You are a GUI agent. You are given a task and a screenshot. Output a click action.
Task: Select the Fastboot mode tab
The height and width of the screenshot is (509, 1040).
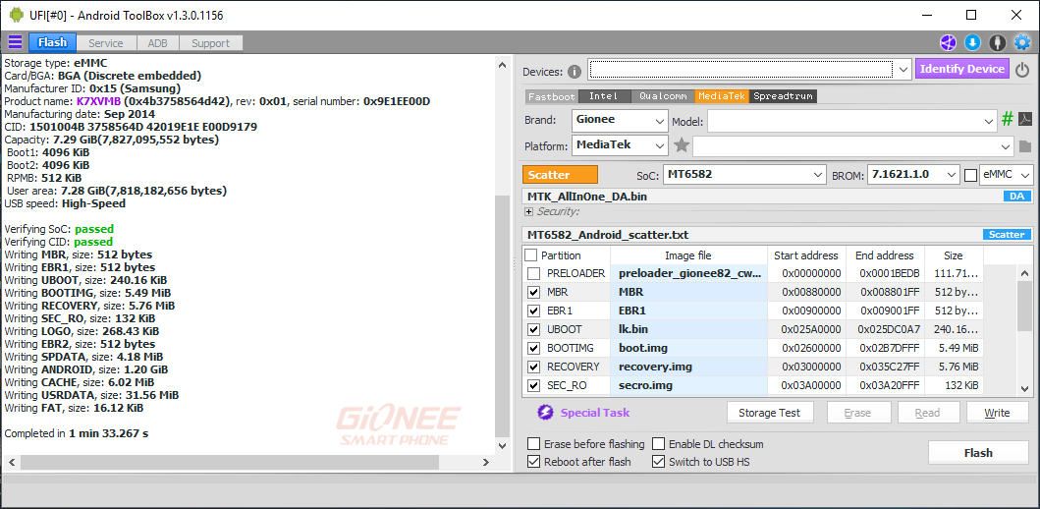pos(552,96)
